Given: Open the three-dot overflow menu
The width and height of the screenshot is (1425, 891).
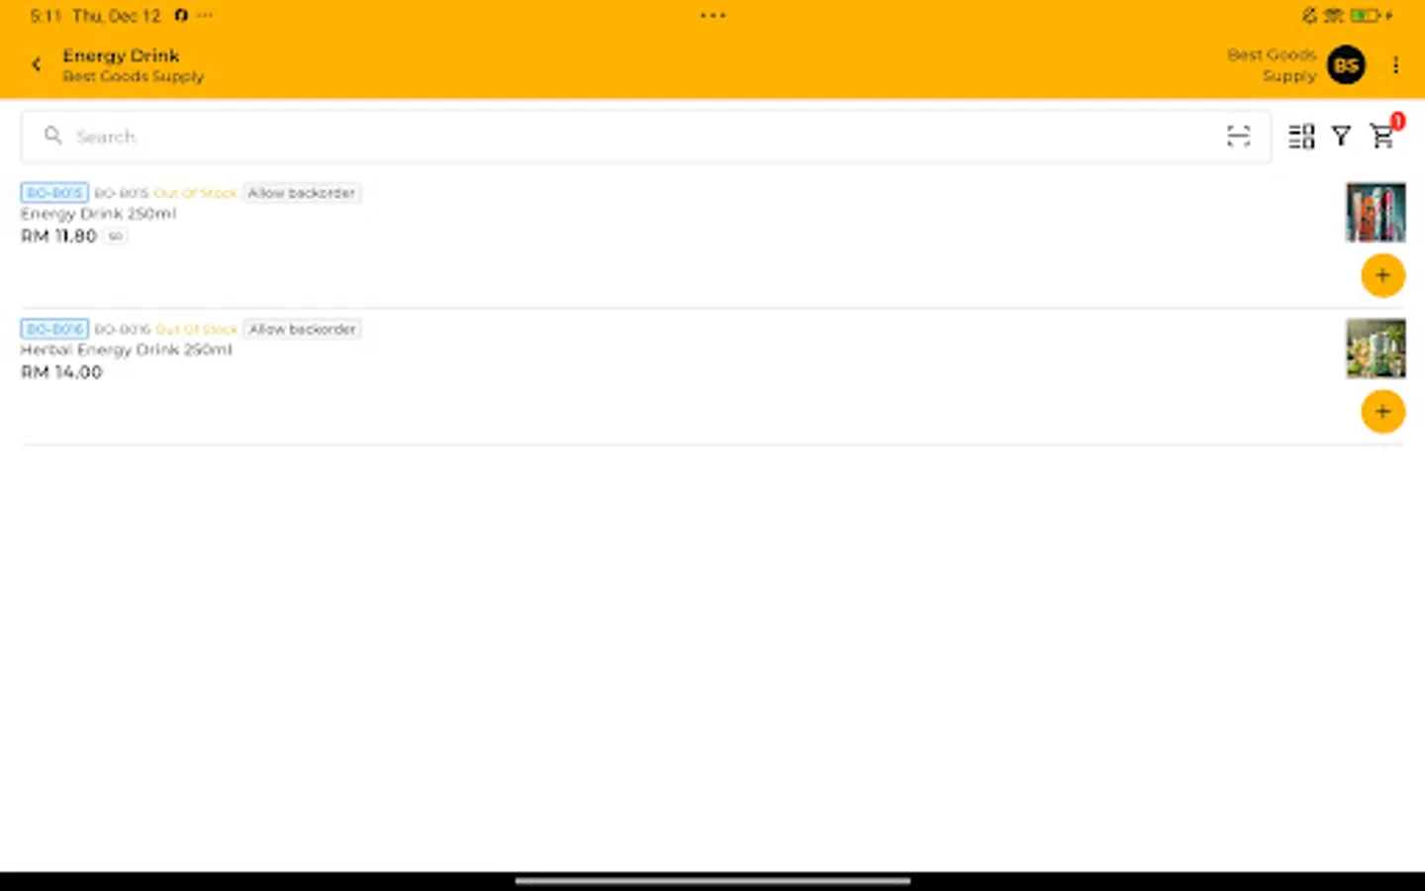Looking at the screenshot, I should 1396,64.
